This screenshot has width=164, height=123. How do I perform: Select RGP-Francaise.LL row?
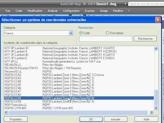coord(79,105)
